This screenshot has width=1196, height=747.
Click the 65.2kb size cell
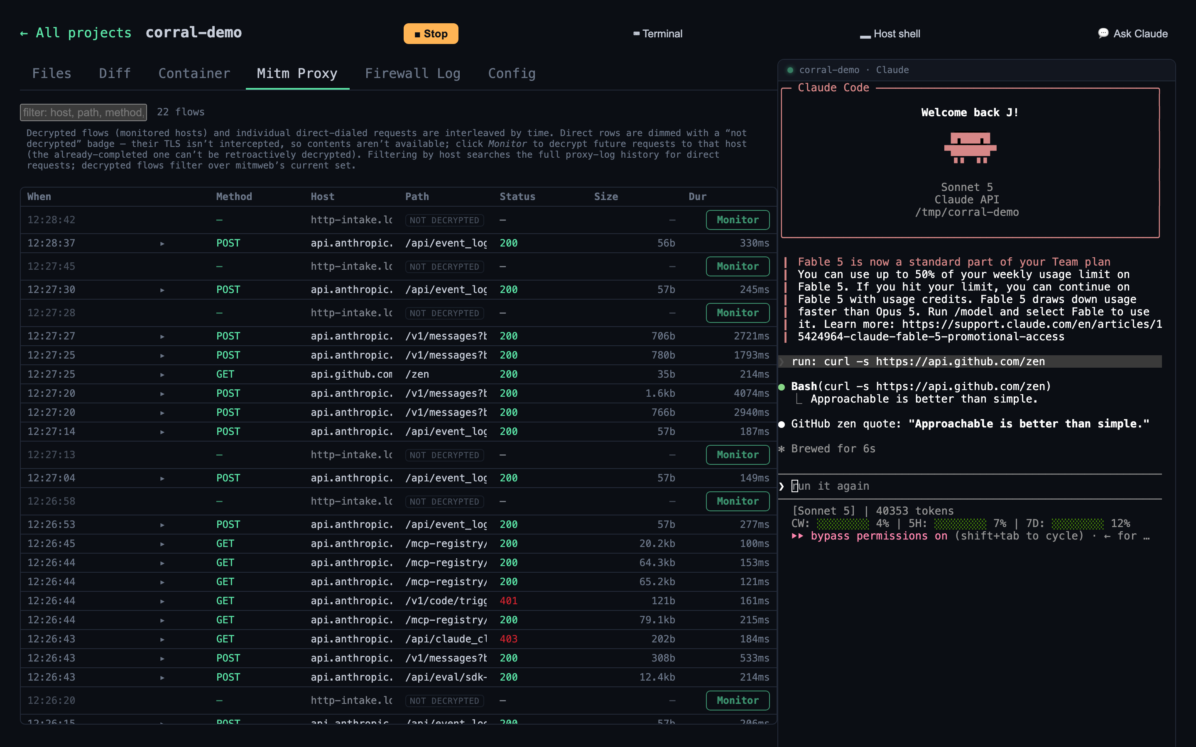coord(657,581)
